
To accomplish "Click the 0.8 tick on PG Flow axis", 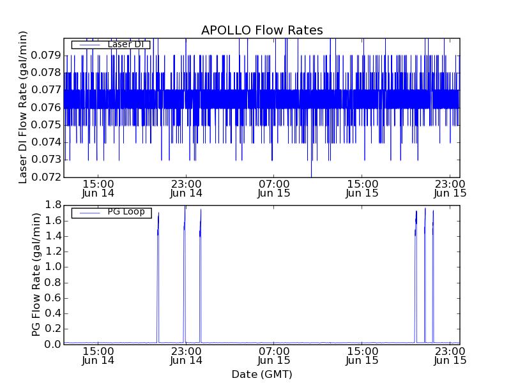I will [x=53, y=283].
